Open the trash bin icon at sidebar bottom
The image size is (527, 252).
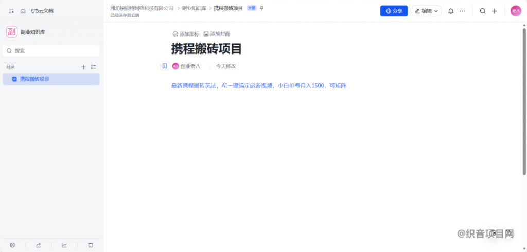tap(90, 245)
